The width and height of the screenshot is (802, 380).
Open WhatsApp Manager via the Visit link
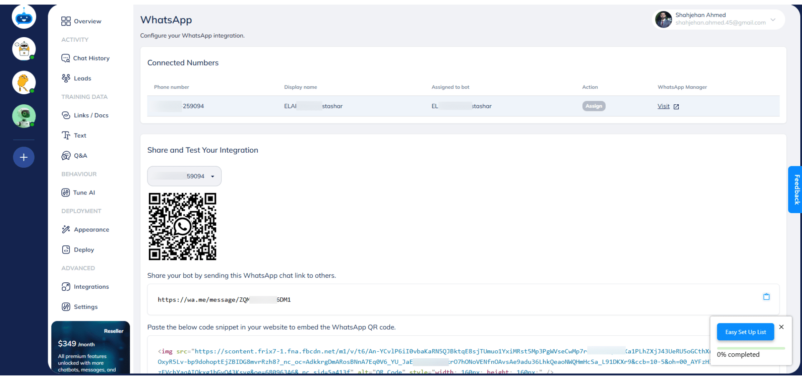point(664,106)
